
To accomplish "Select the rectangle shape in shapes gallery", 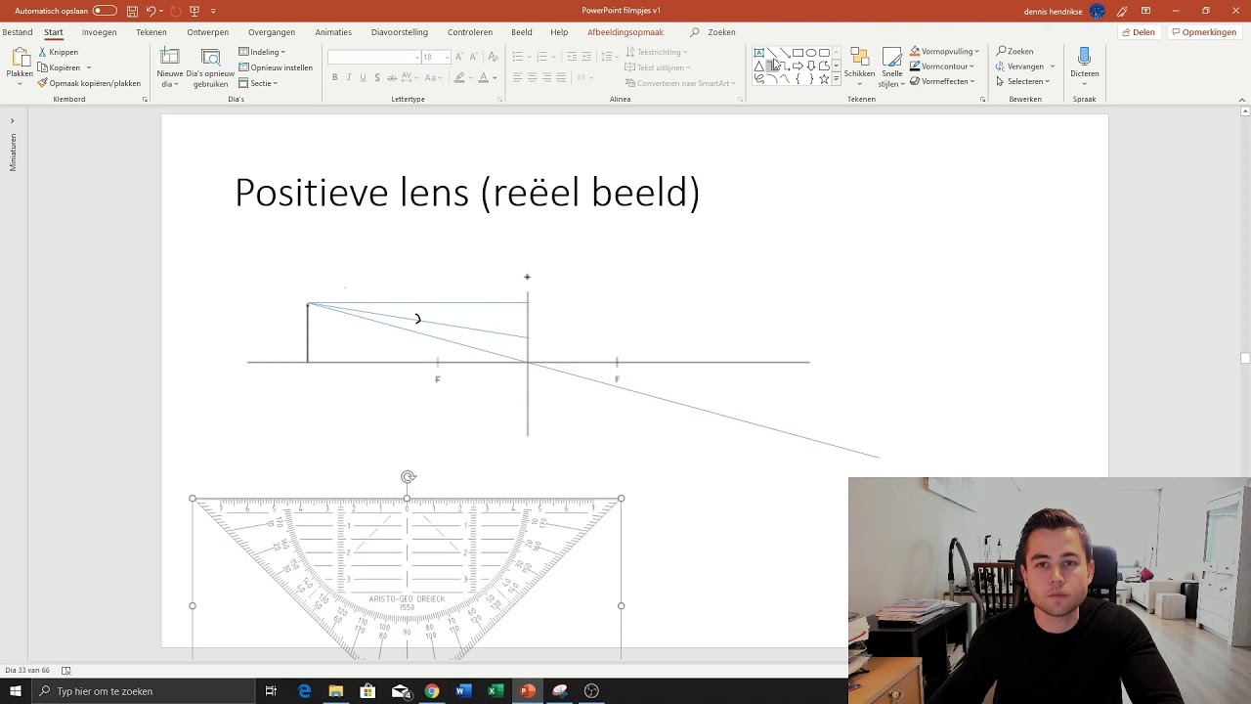I will [798, 53].
